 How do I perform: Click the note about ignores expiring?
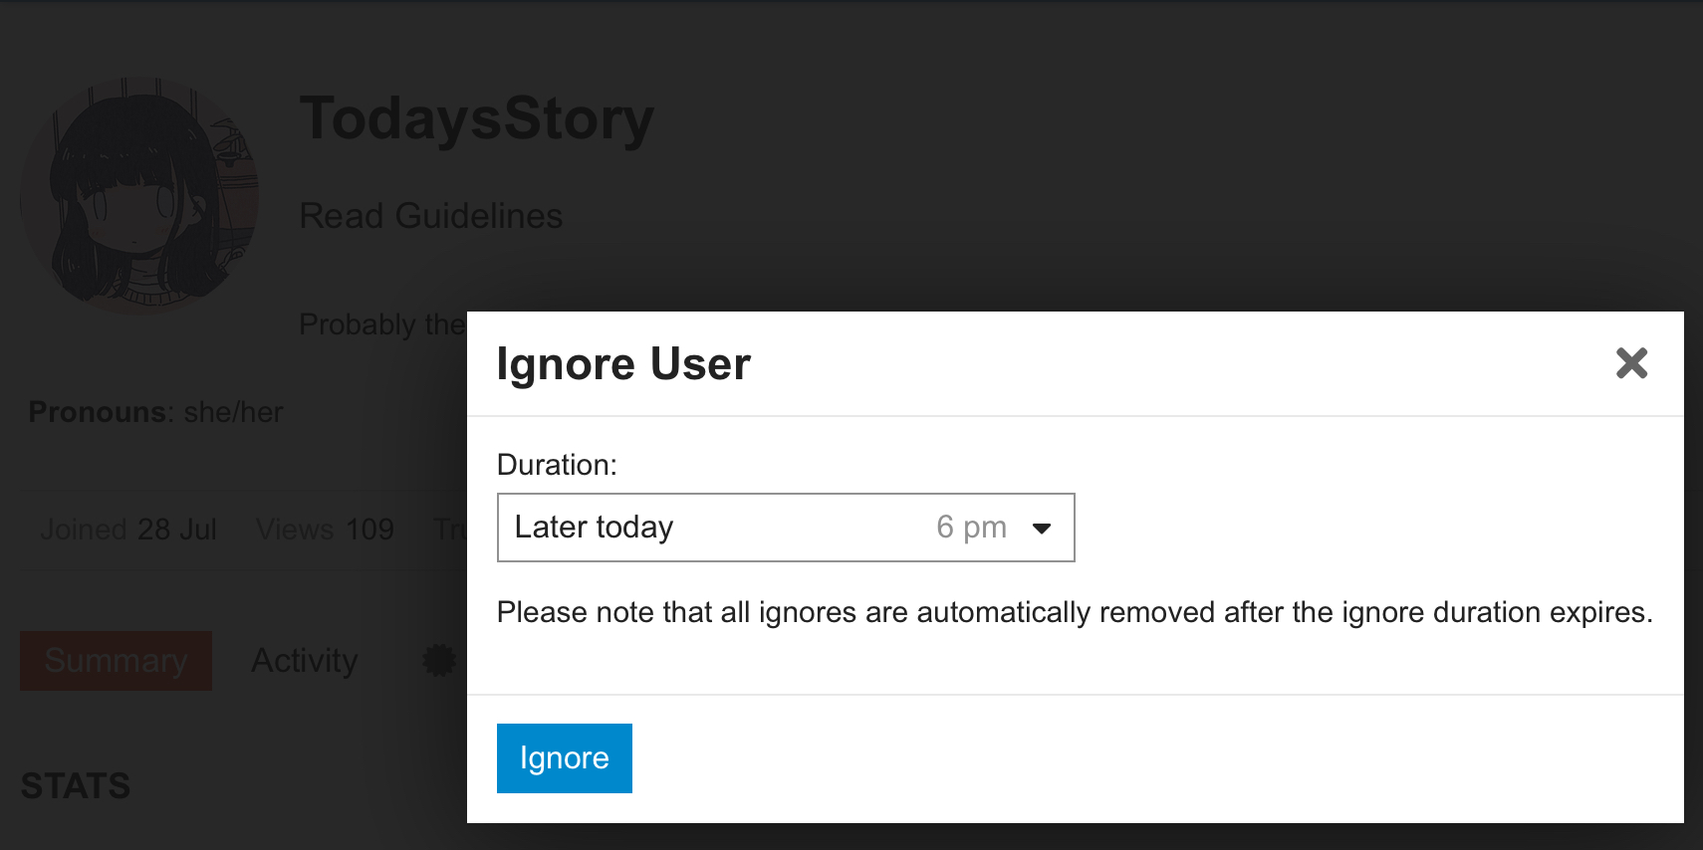[1075, 612]
